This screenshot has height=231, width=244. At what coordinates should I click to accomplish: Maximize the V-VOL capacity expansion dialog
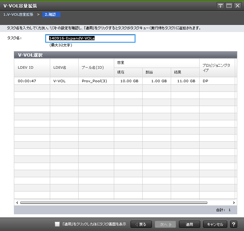[229, 6]
